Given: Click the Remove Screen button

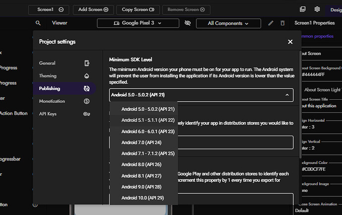Looking at the screenshot, I should [x=186, y=9].
